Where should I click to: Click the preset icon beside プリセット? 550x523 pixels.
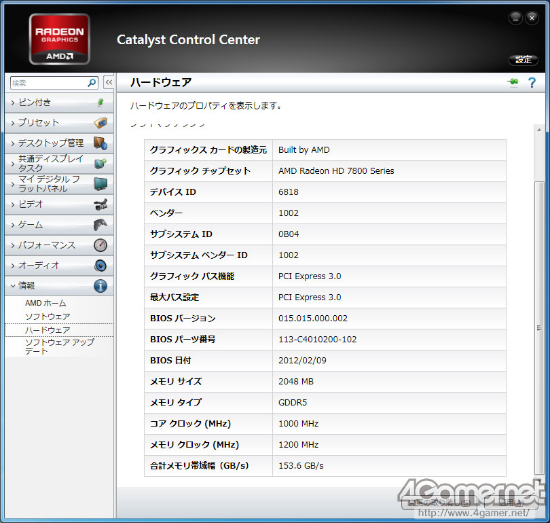click(100, 123)
